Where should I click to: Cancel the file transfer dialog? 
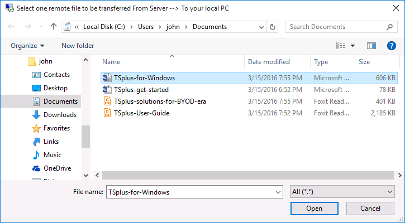coord(370,209)
